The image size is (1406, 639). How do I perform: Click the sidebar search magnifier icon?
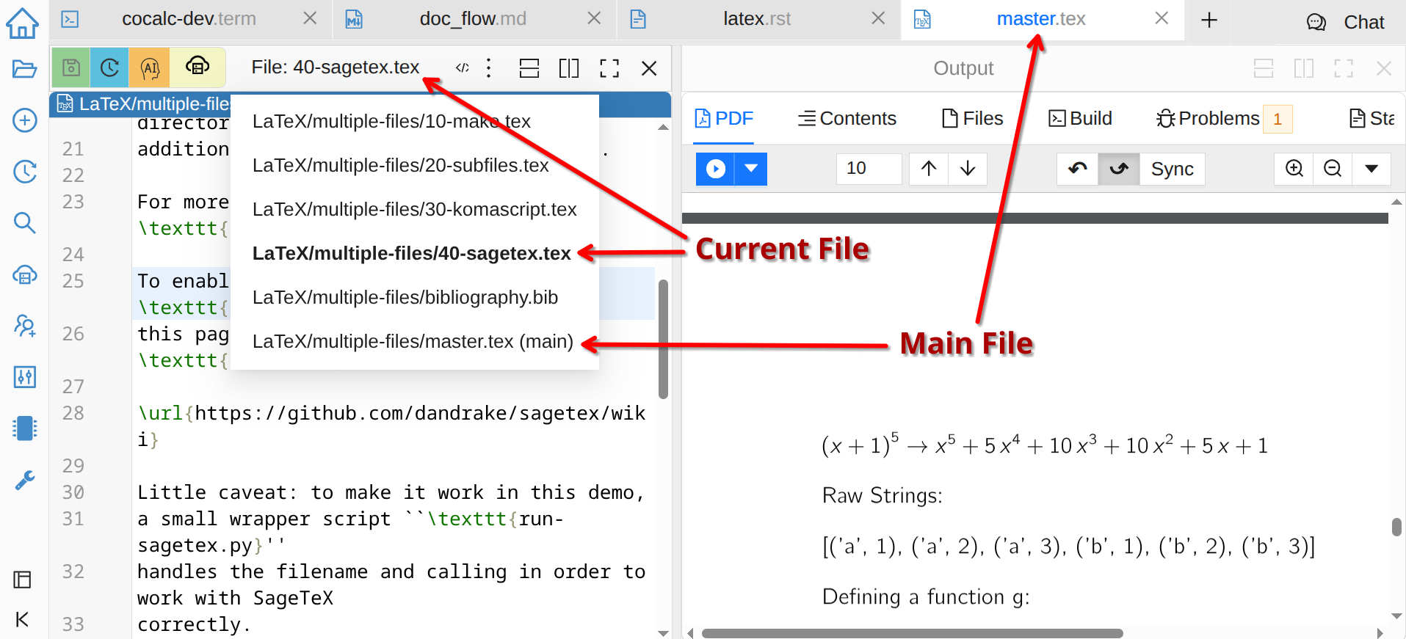click(24, 222)
